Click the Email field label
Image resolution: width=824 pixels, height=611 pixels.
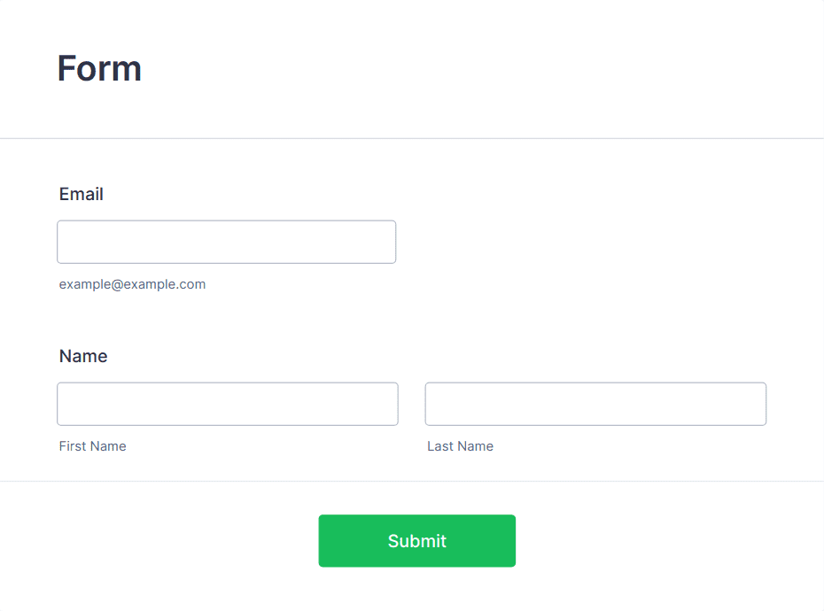click(x=81, y=194)
